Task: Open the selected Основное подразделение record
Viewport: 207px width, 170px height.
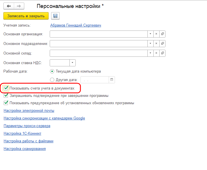Action: [162, 43]
